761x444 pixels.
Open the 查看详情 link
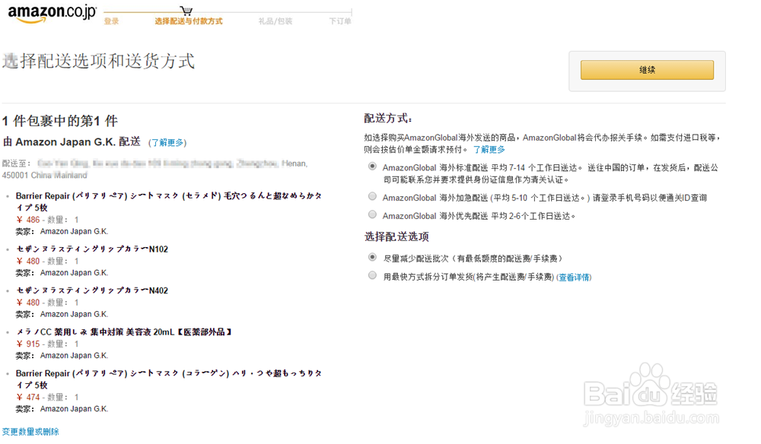[574, 277]
